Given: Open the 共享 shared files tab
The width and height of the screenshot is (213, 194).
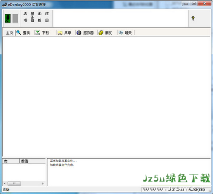Looking at the screenshot, I should 68,33.
